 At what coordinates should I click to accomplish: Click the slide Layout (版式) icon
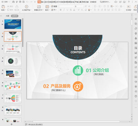click(x=47, y=7)
